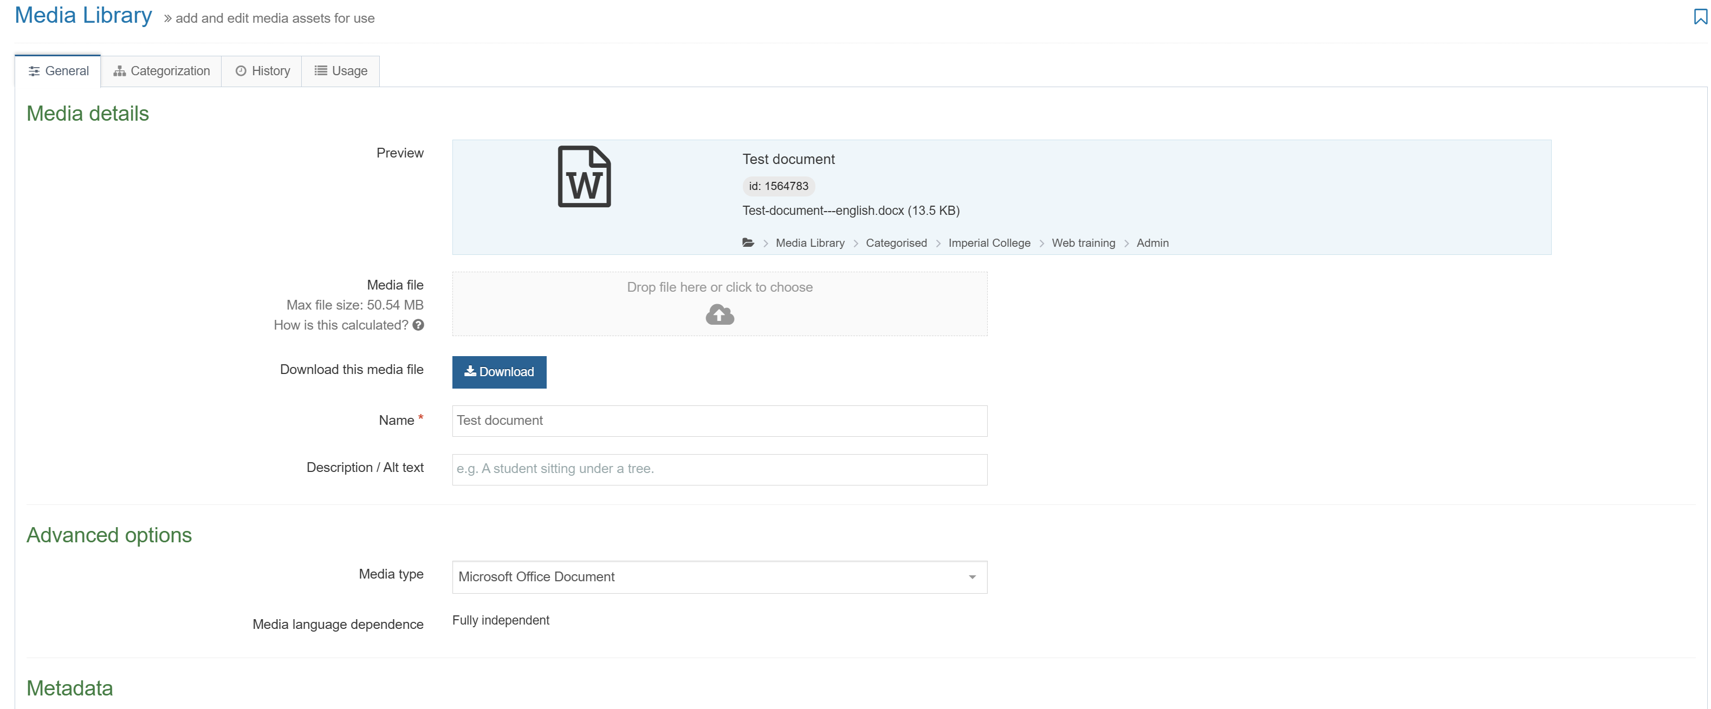
Task: Click the Media type dropdown arrow
Action: [x=972, y=577]
